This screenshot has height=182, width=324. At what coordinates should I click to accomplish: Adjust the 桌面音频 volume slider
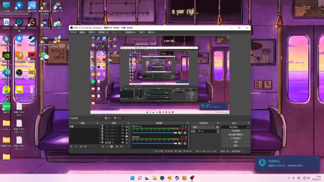(x=155, y=144)
